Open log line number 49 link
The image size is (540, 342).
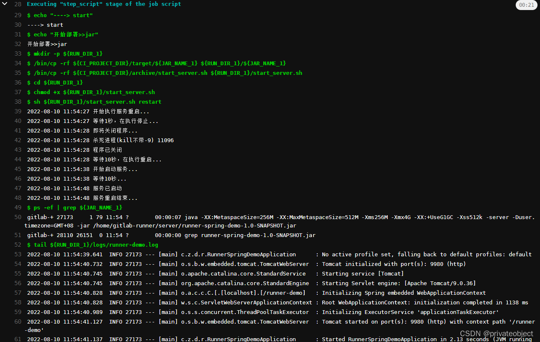(x=18, y=207)
